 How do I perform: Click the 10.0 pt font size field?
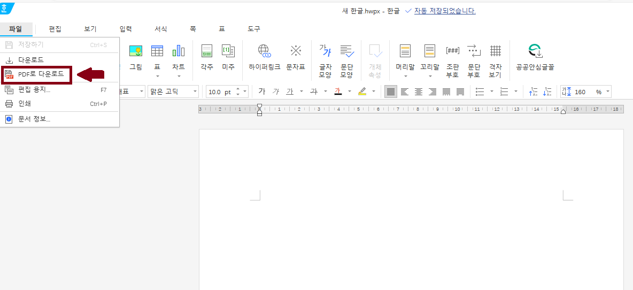[220, 91]
